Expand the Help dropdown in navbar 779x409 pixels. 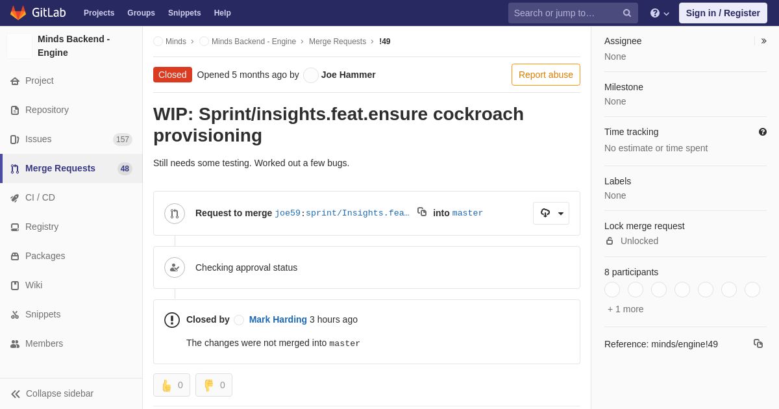(660, 13)
